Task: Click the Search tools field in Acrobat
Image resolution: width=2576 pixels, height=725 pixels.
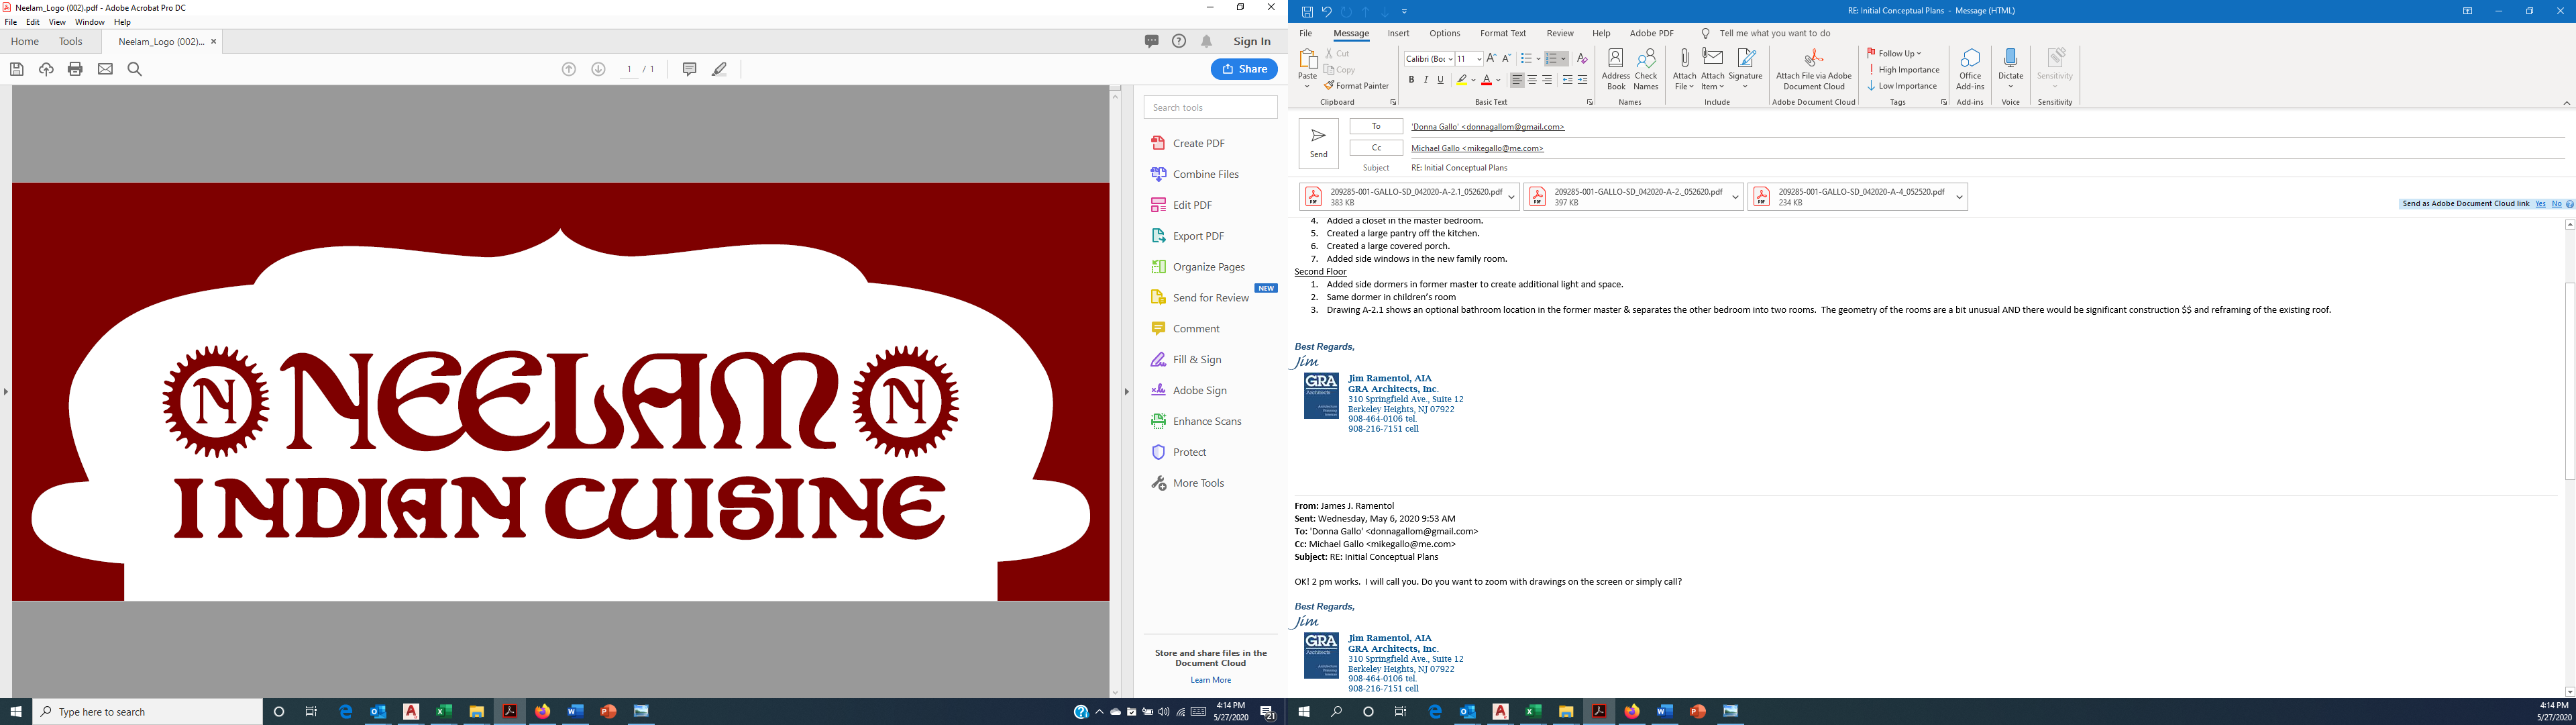Action: click(x=1210, y=107)
